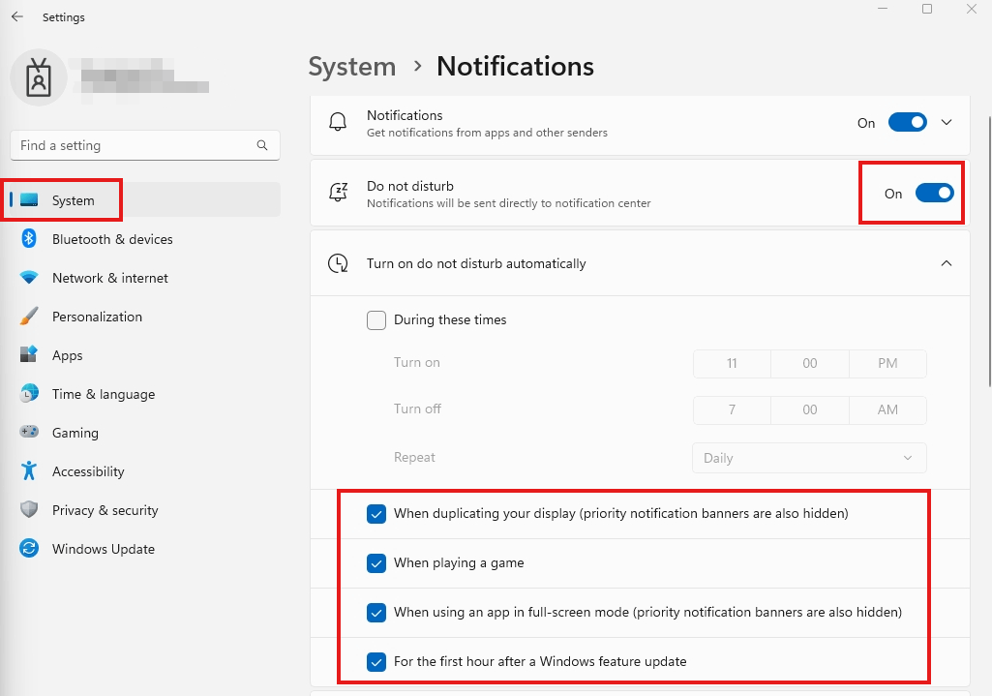Click the Time & language globe icon

click(29, 393)
